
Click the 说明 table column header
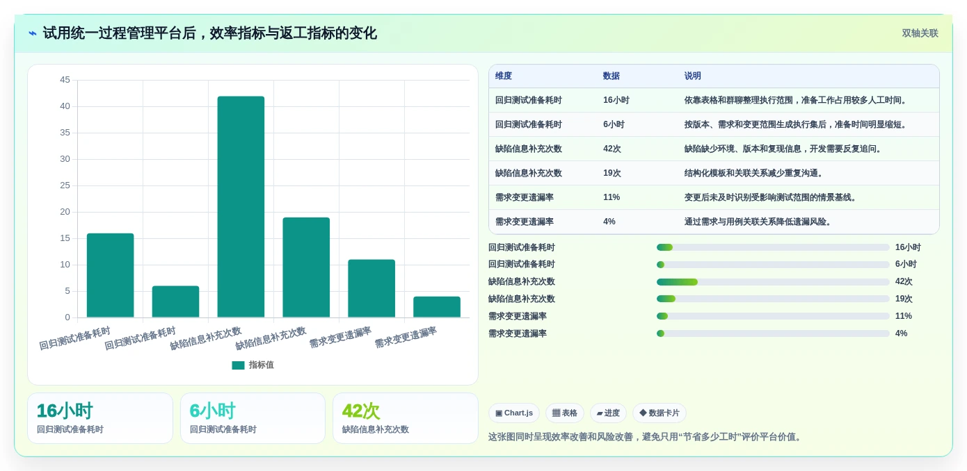pyautogui.click(x=693, y=76)
